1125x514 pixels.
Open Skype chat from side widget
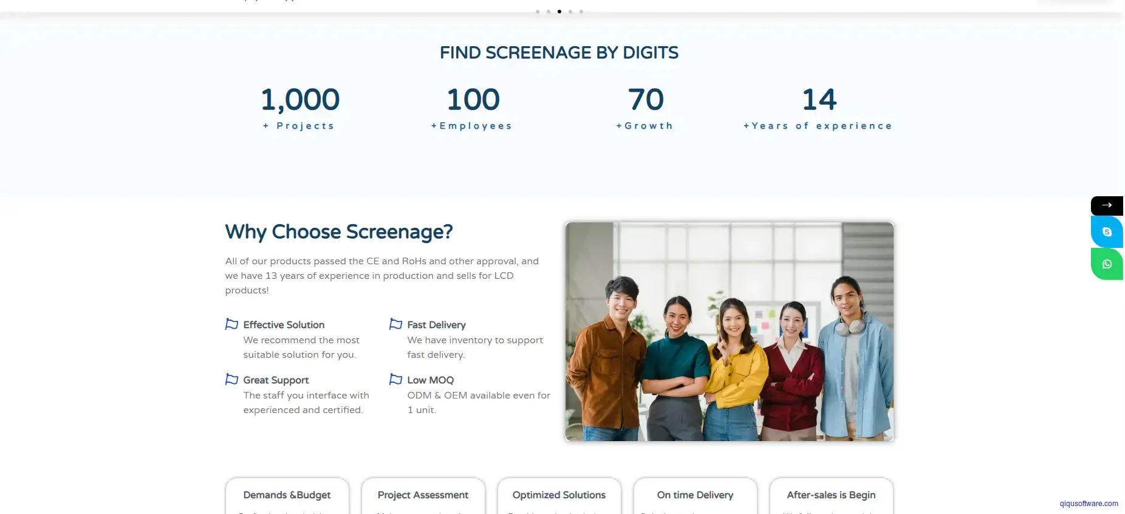pyautogui.click(x=1107, y=231)
